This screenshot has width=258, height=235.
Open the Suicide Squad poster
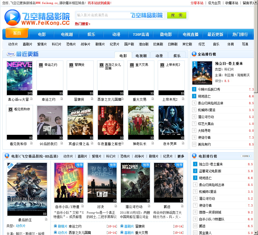coord(69,183)
